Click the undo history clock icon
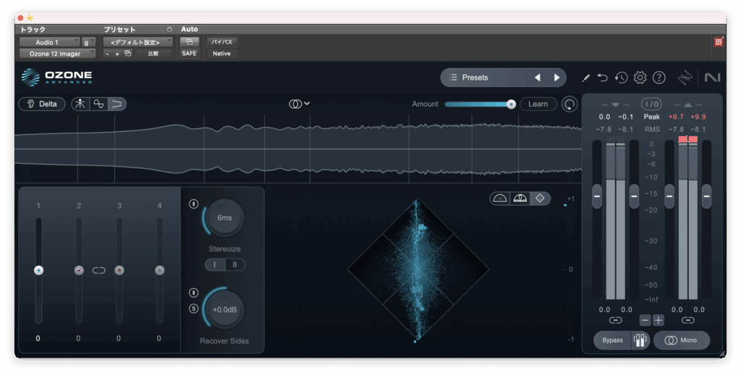The width and height of the screenshot is (741, 375). point(621,77)
